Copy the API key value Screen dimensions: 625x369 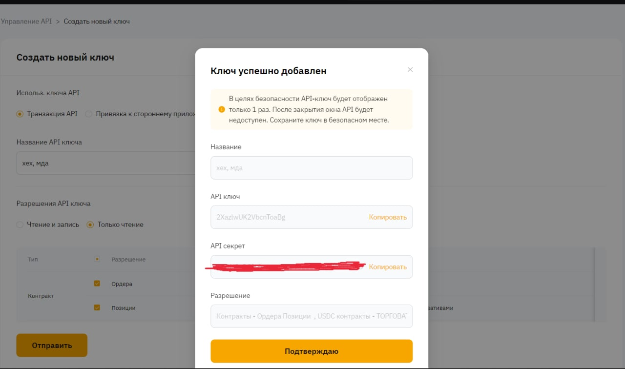tap(388, 217)
